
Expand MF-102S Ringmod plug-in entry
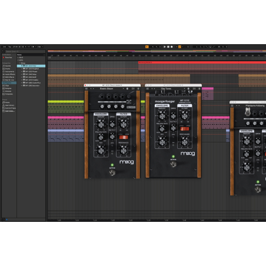(x=22, y=69)
